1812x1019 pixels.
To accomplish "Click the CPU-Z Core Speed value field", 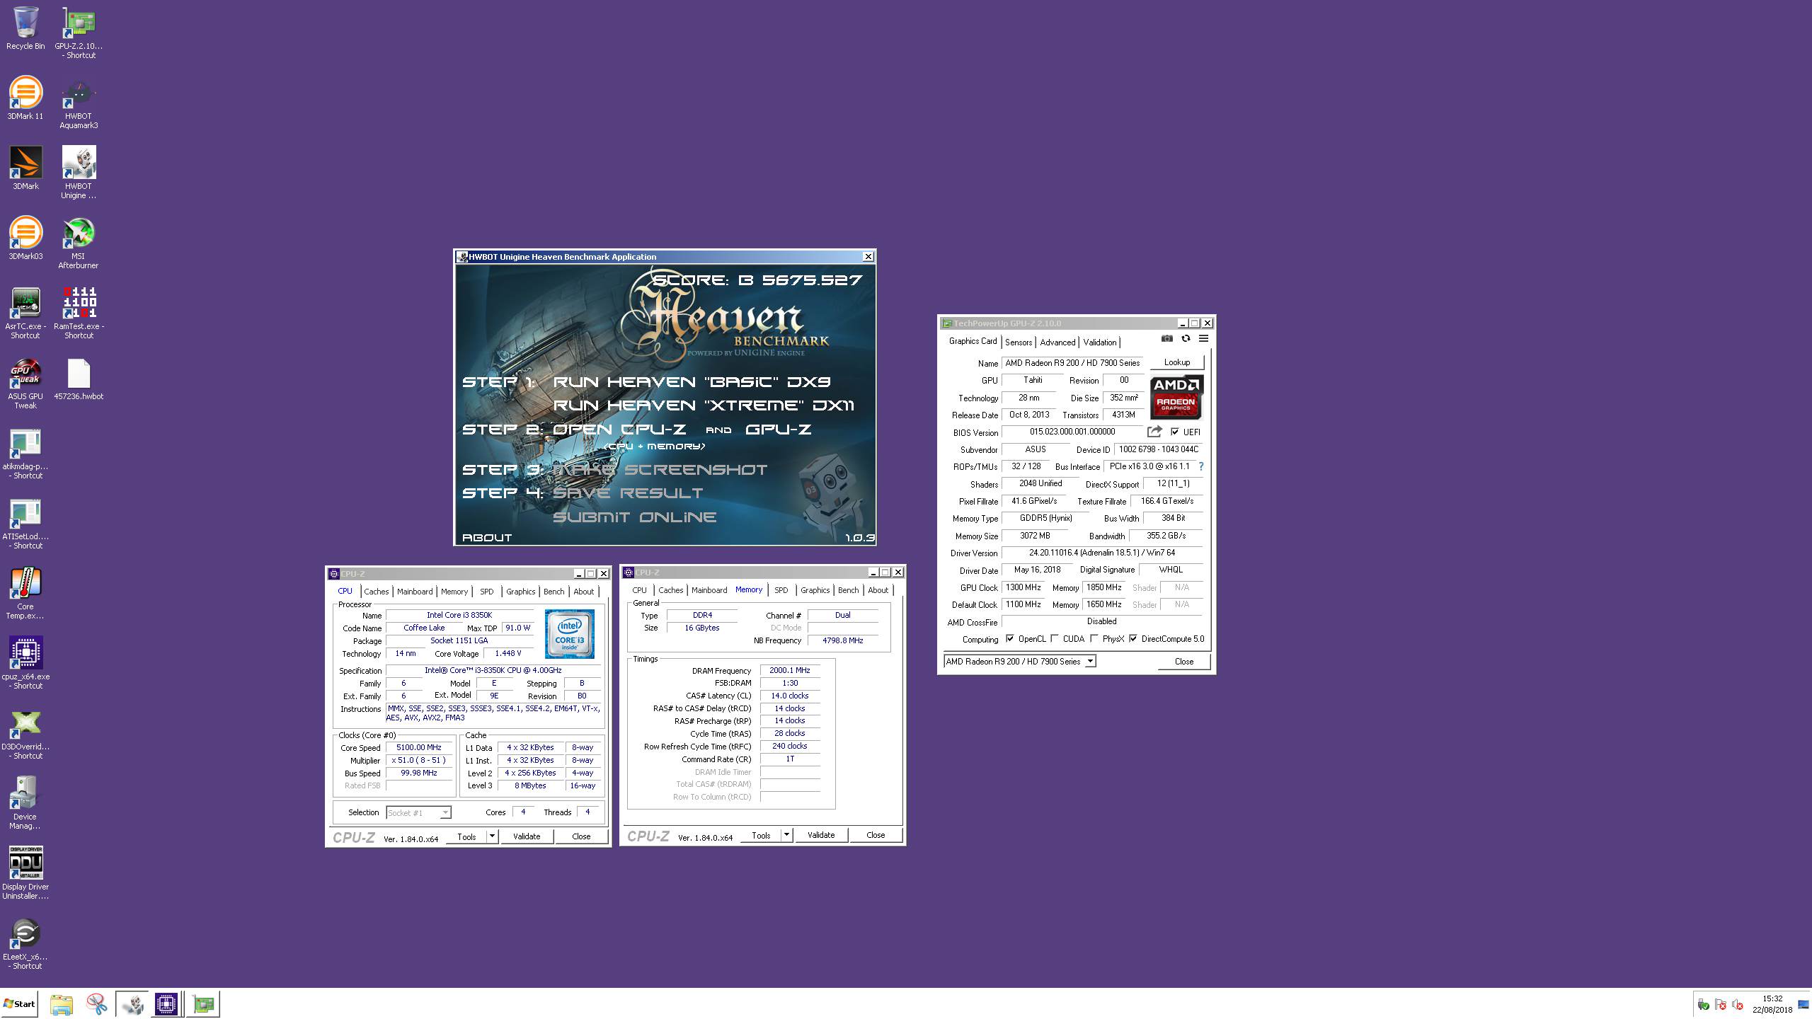I will tap(419, 747).
